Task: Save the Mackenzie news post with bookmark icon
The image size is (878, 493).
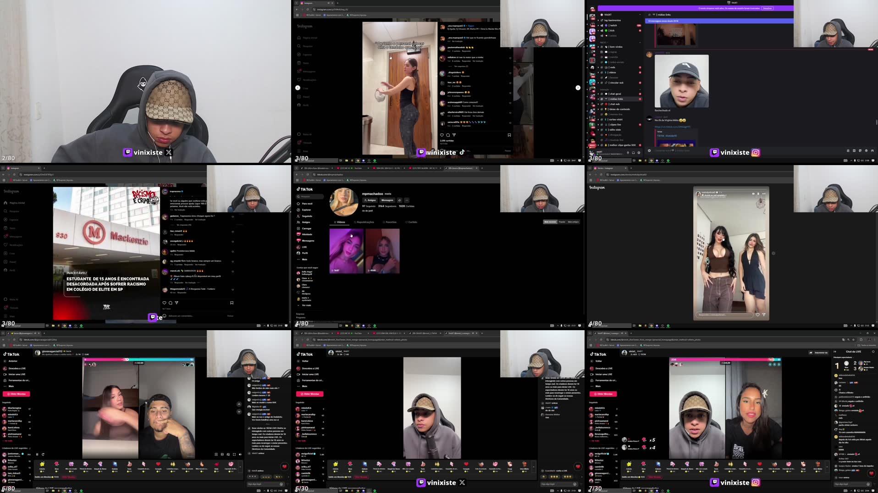Action: pos(232,303)
